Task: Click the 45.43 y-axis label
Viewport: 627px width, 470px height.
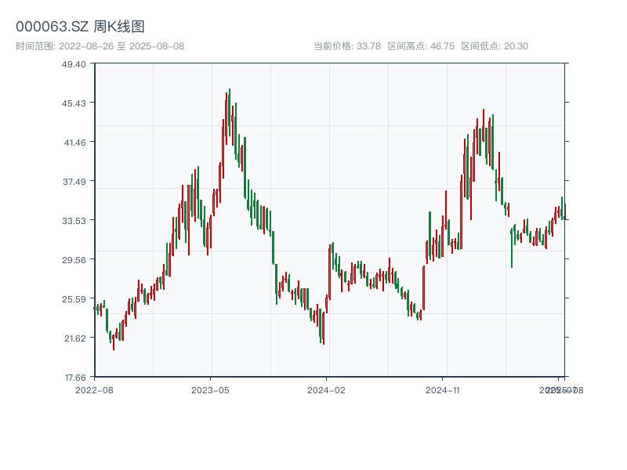Action: [x=74, y=103]
